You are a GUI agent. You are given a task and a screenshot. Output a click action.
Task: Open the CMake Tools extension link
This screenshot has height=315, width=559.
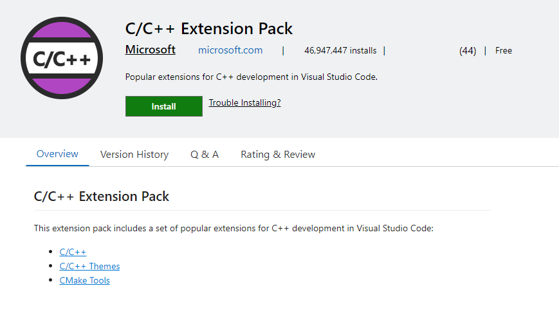click(84, 281)
